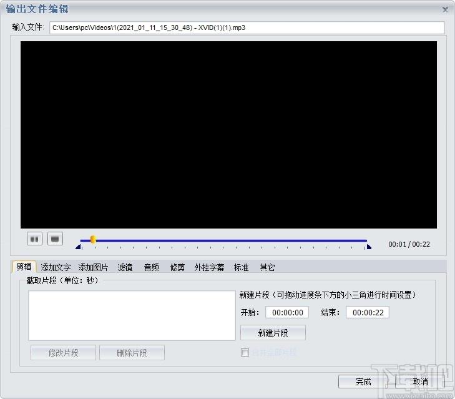Screen dimensions: 455x399
Task: Click the orange playhead on the progress bar
Action: pos(93,239)
